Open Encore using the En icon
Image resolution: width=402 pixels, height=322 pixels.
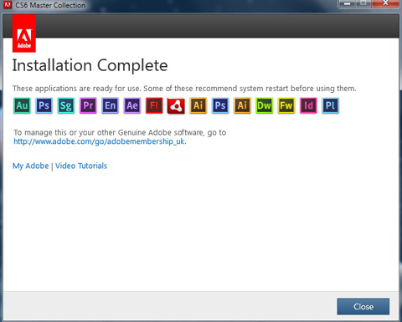point(111,105)
